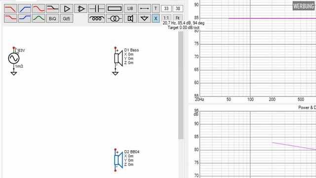
Task: Select the green band-pass filter block
Action: pyautogui.click(x=39, y=18)
